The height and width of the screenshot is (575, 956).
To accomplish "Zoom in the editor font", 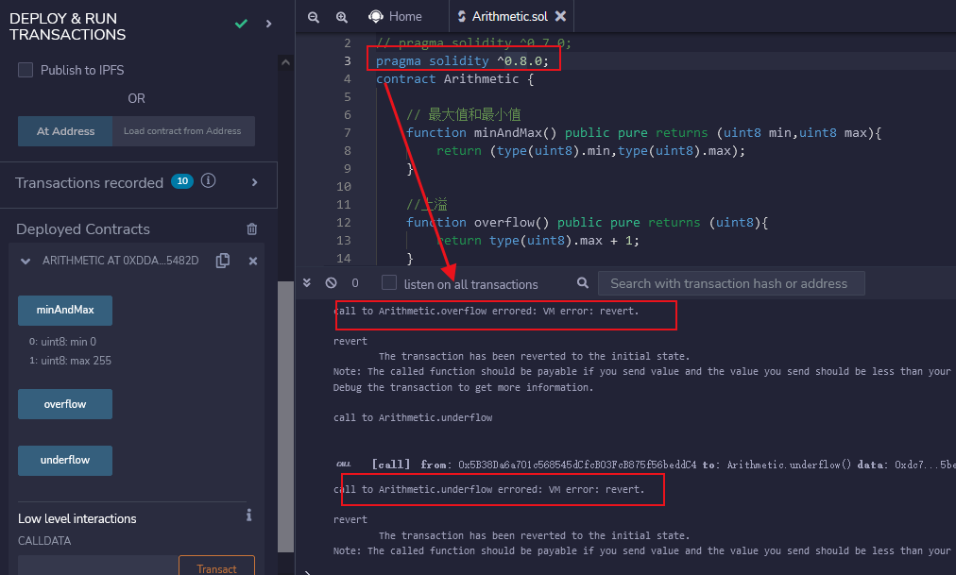I will tap(342, 17).
